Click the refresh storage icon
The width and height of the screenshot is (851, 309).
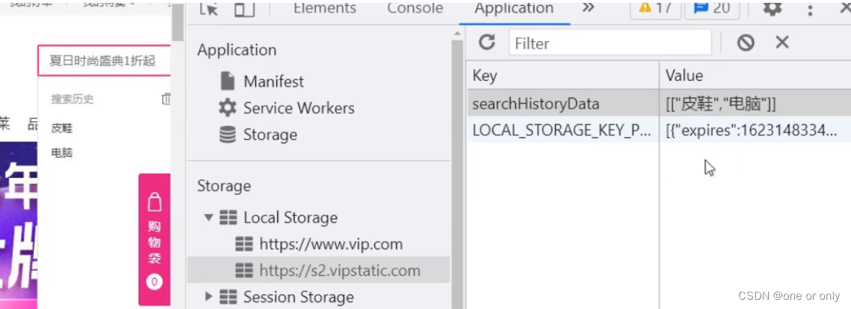487,43
